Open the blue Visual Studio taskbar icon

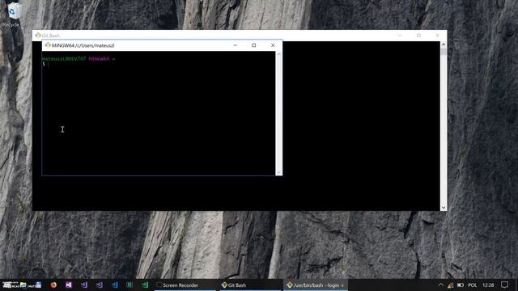pyautogui.click(x=114, y=285)
